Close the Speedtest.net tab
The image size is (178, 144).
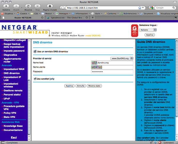click(x=87, y=18)
